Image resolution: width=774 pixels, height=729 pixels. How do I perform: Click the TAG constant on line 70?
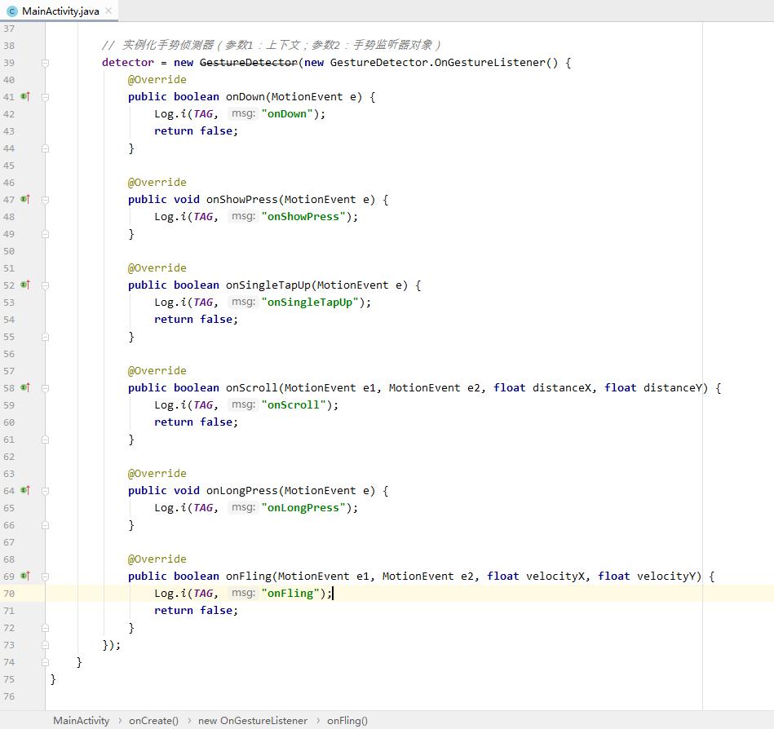pos(203,594)
